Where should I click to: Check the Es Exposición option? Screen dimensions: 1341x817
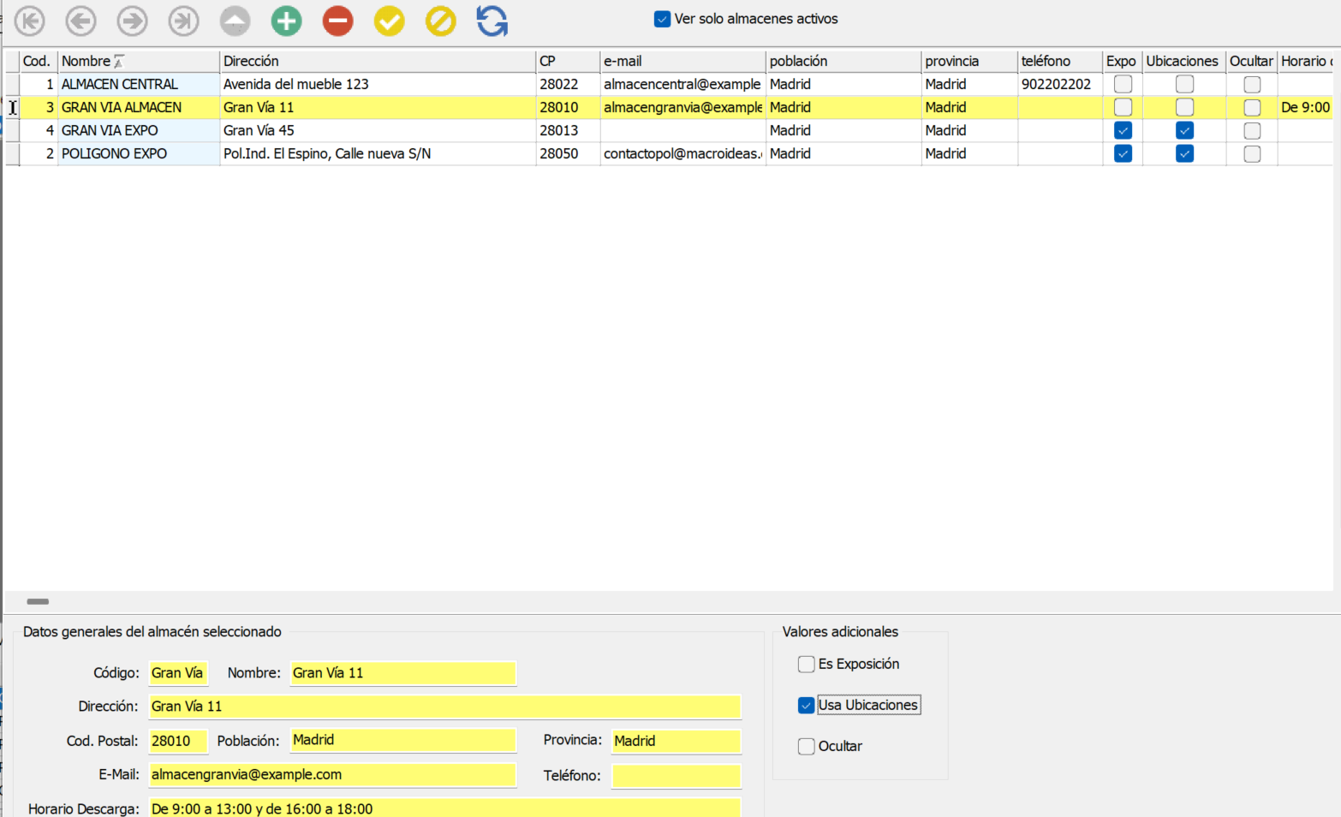(x=806, y=664)
